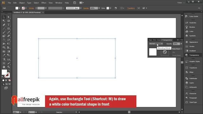Choose the Lasso tool
Screen dimensions: 203x114
[9, 21]
